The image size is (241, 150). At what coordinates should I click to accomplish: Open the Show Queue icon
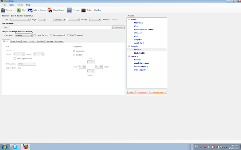[x=50, y=10]
